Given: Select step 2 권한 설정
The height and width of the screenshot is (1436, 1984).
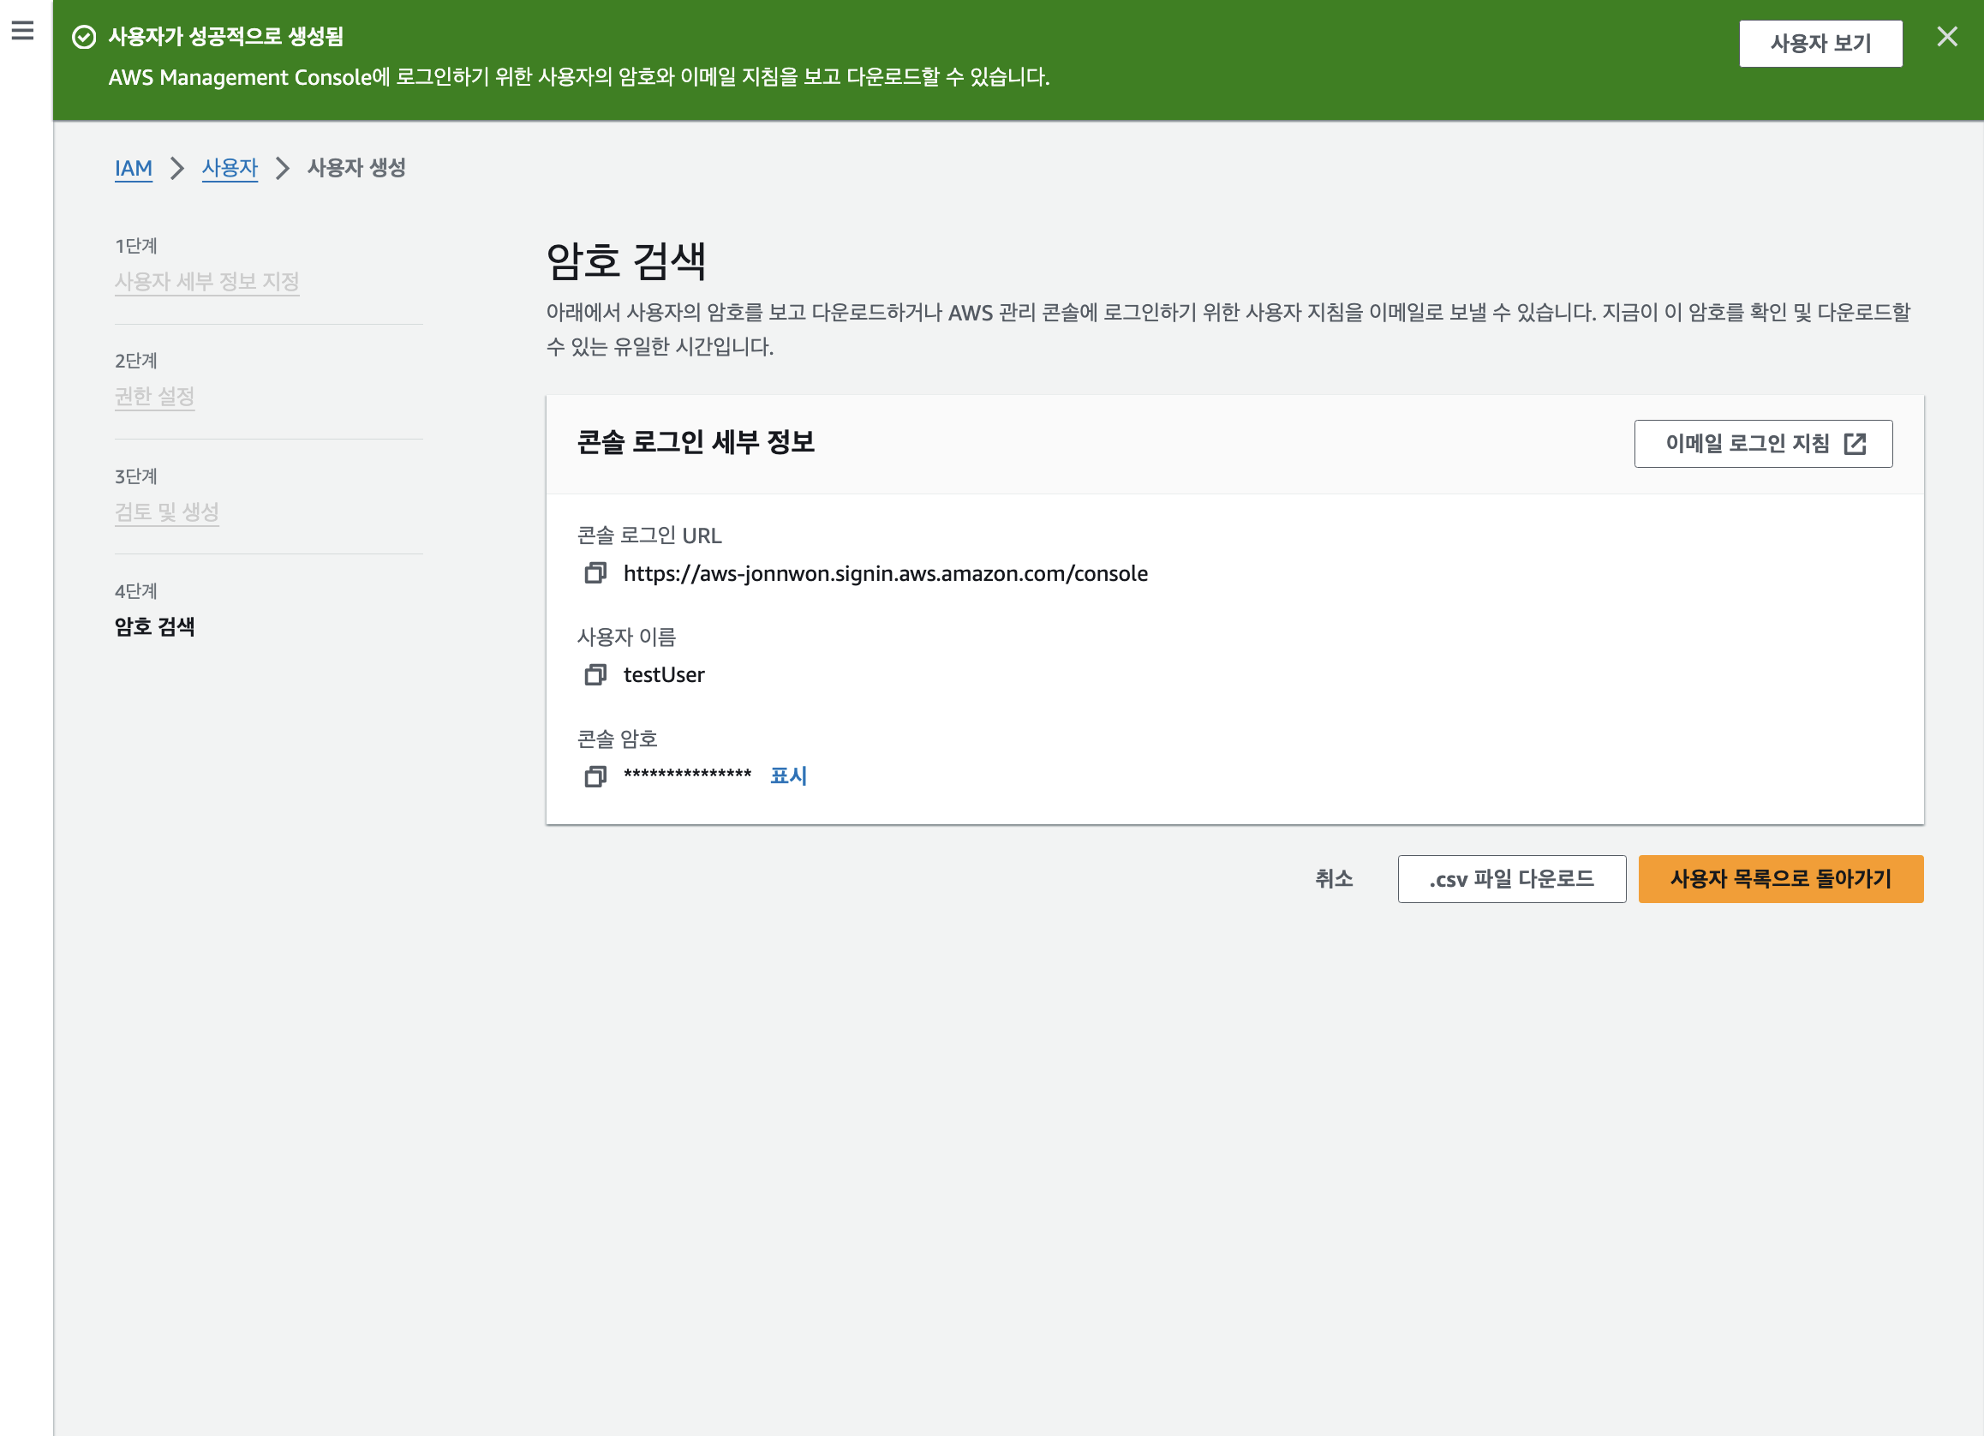Looking at the screenshot, I should click(x=154, y=397).
